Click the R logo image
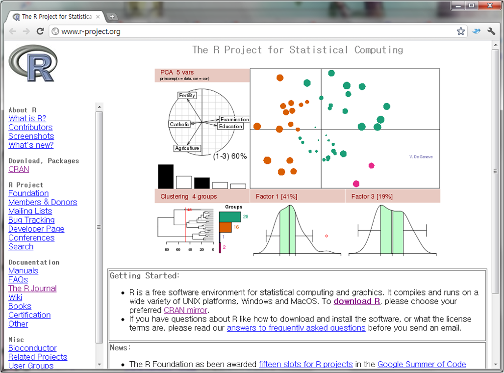 click(33, 63)
